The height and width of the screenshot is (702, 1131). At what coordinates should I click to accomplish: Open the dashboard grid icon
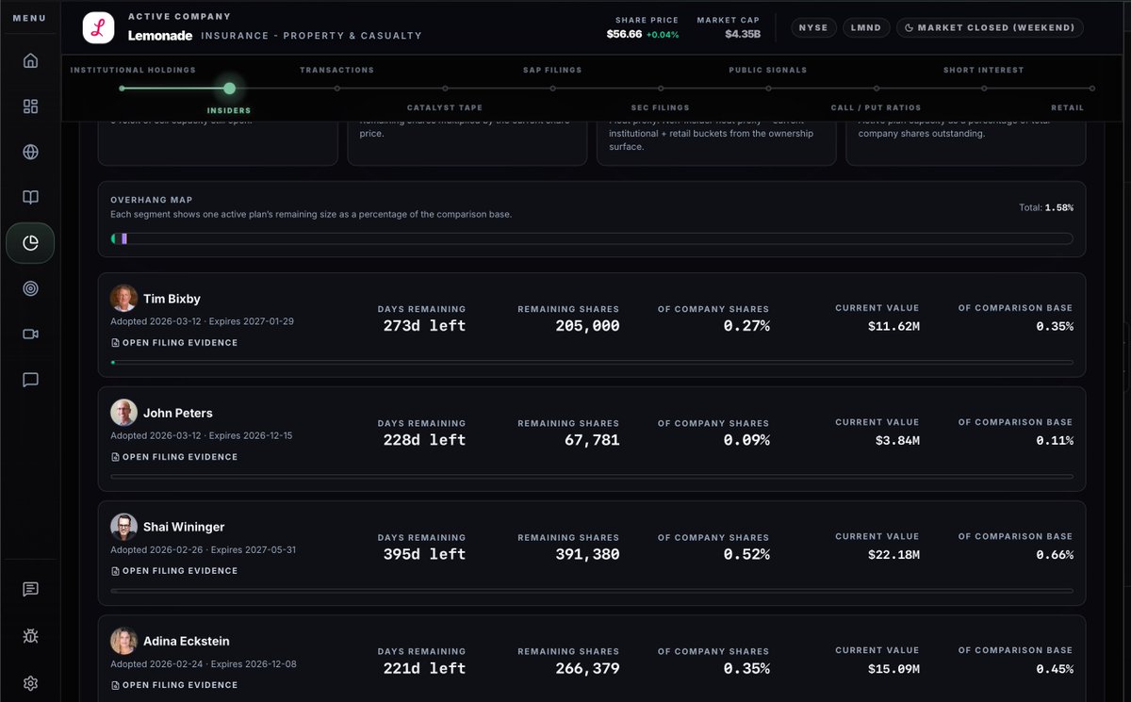click(x=30, y=106)
